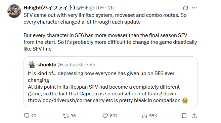The width and height of the screenshot is (221, 123).
Task: Click the 22 replies count
Action: [x=34, y=116]
